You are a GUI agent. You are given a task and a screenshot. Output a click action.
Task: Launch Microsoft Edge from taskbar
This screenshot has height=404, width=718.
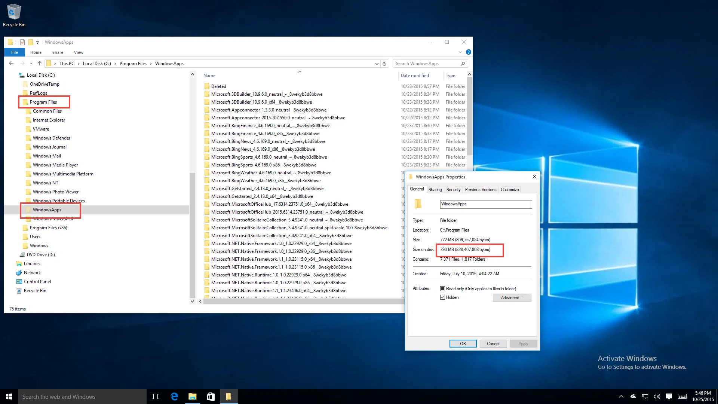pyautogui.click(x=174, y=397)
